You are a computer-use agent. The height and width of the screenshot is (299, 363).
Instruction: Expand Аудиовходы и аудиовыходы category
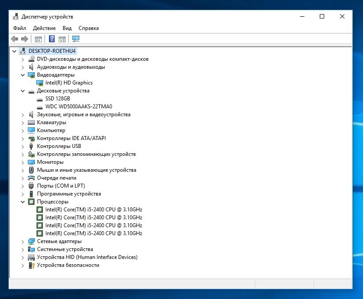click(22, 67)
